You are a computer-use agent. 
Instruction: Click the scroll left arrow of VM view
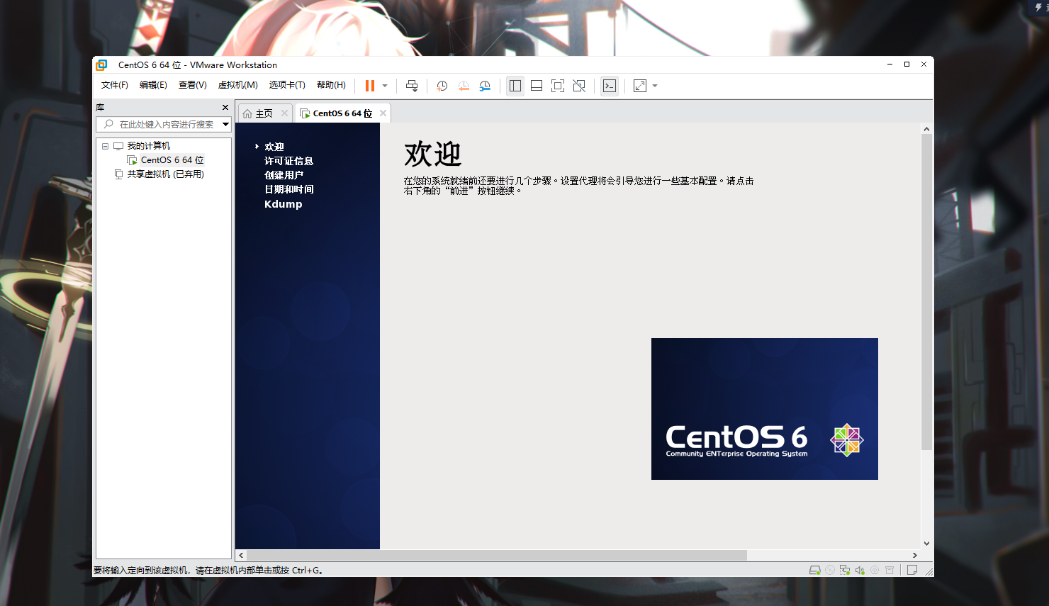(241, 555)
